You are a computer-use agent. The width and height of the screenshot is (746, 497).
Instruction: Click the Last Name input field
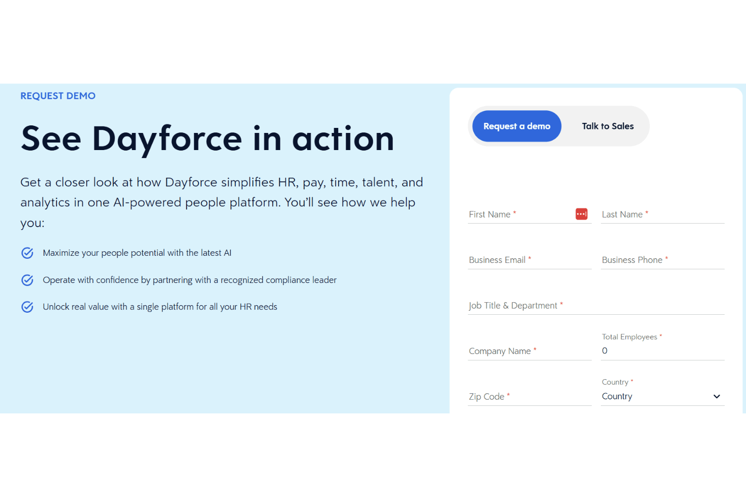click(x=662, y=215)
